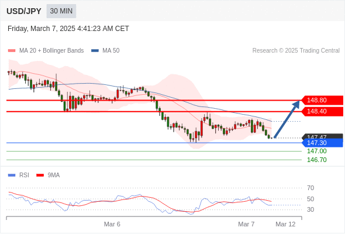Click the RSI 50 level label

coord(310,199)
